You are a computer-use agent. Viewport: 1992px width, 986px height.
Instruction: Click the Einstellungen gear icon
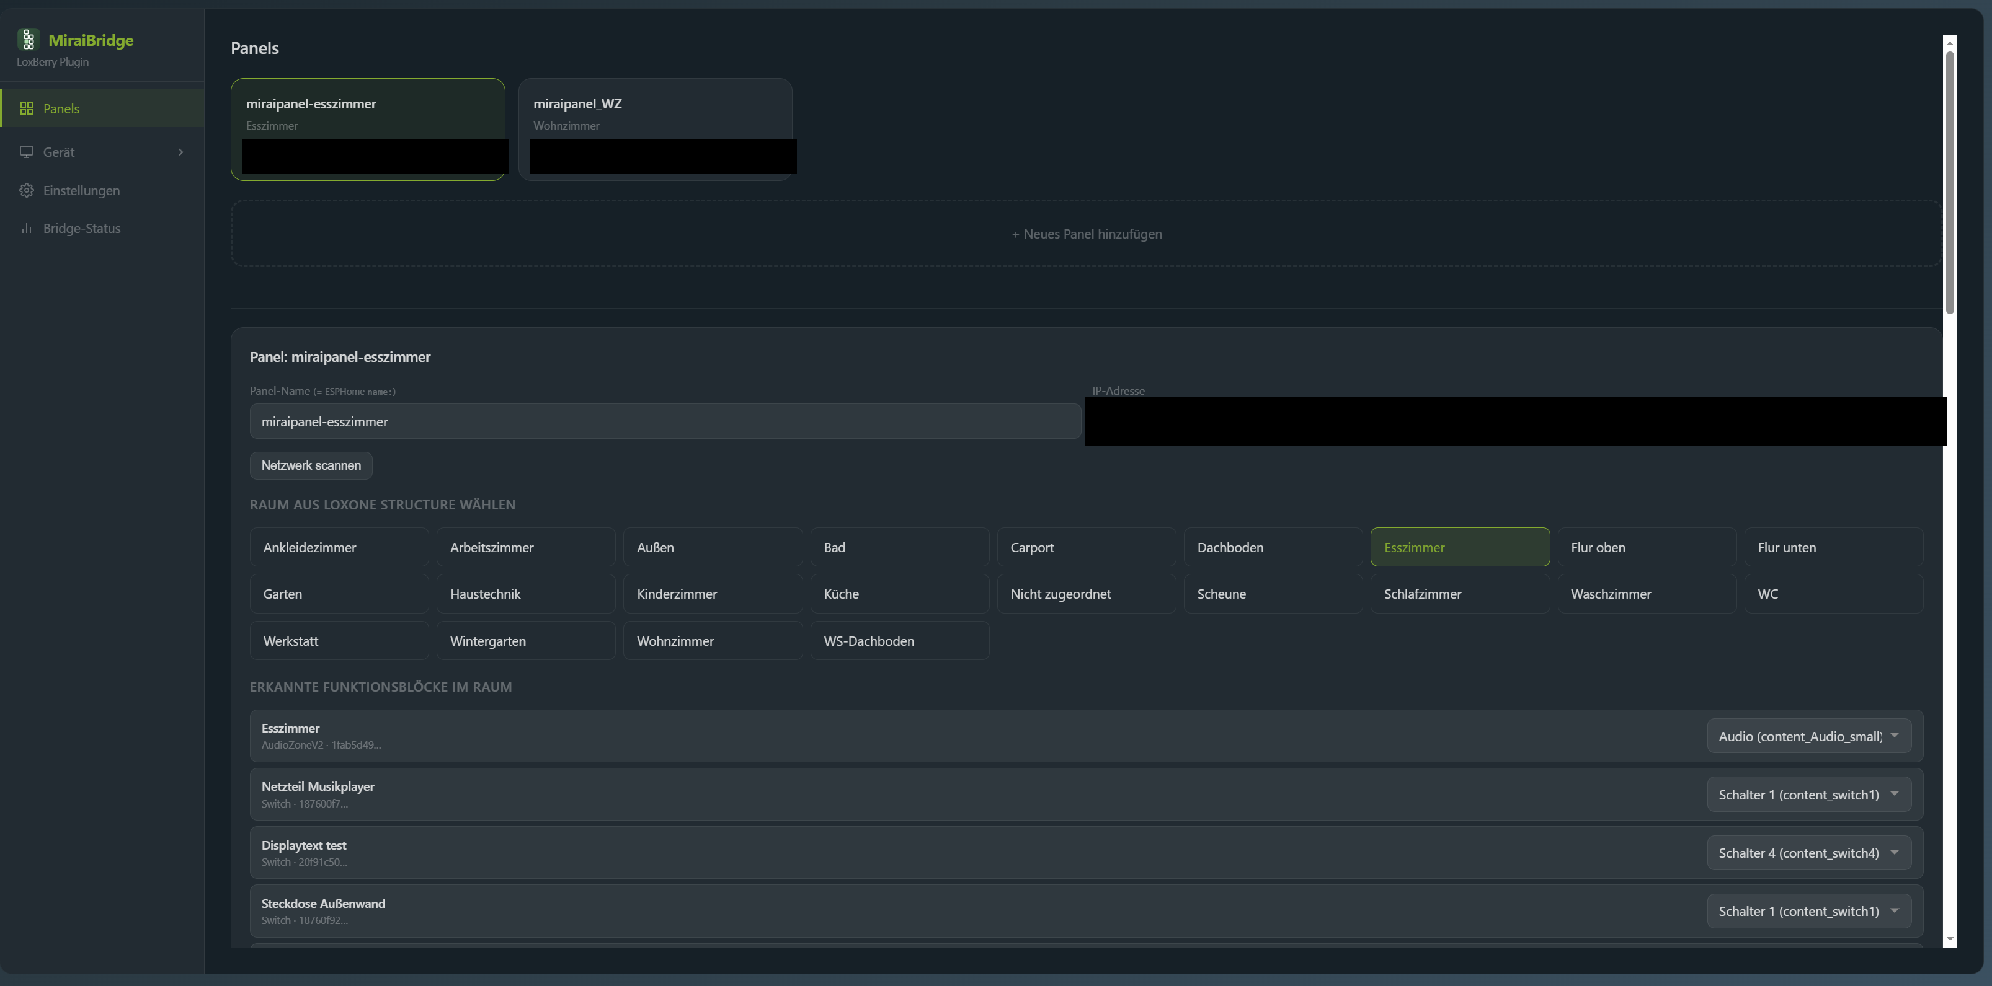[26, 191]
